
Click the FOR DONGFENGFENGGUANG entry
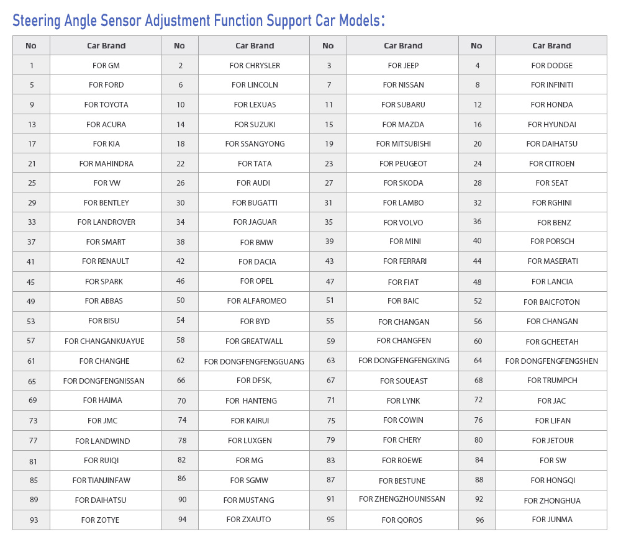pos(254,361)
